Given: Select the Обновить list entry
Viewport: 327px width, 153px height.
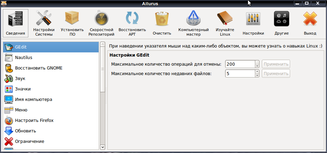Looking at the screenshot, I should tap(51, 131).
